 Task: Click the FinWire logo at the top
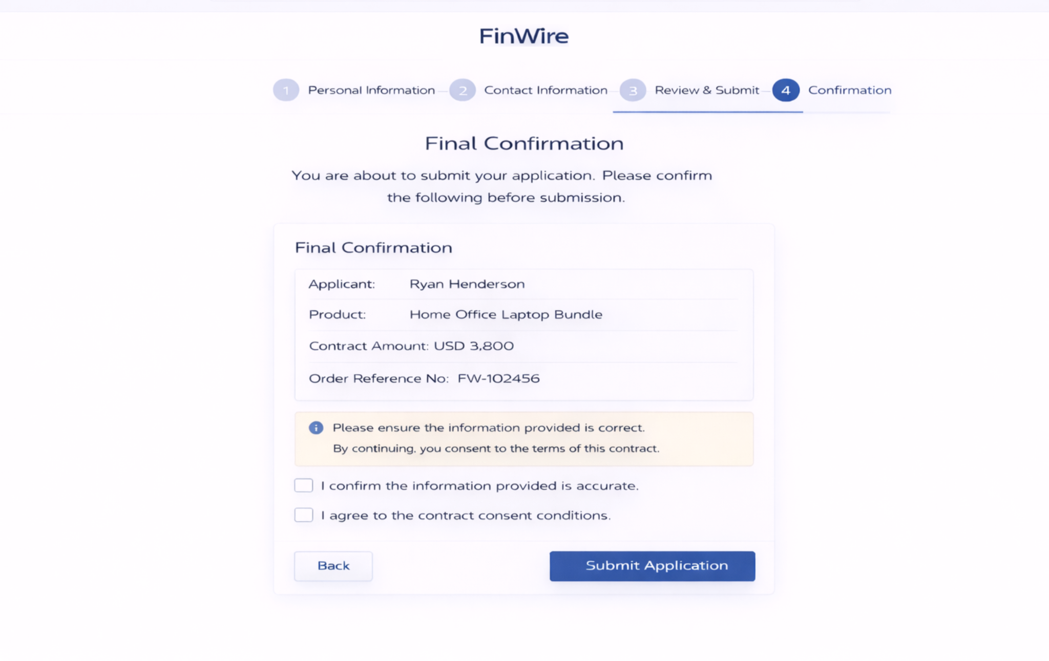pyautogui.click(x=523, y=35)
